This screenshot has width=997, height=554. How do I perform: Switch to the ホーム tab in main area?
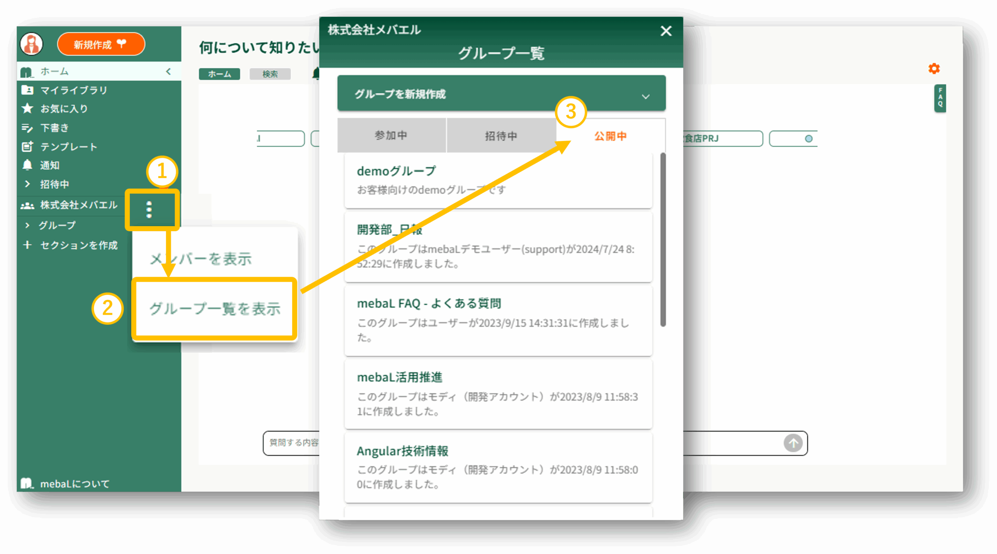click(219, 74)
